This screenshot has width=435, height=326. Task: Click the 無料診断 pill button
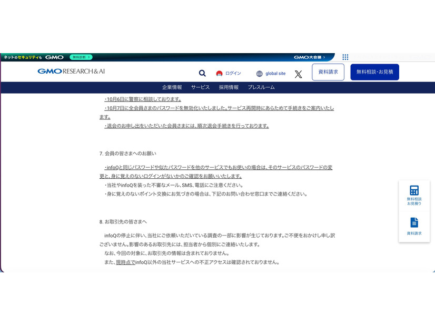[81, 57]
